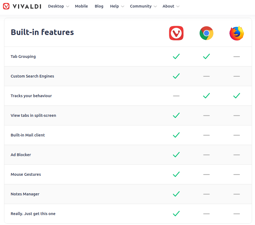The width and height of the screenshot is (255, 225).
Task: Click Chrome dash for Ad Blocker
Action: (206, 155)
